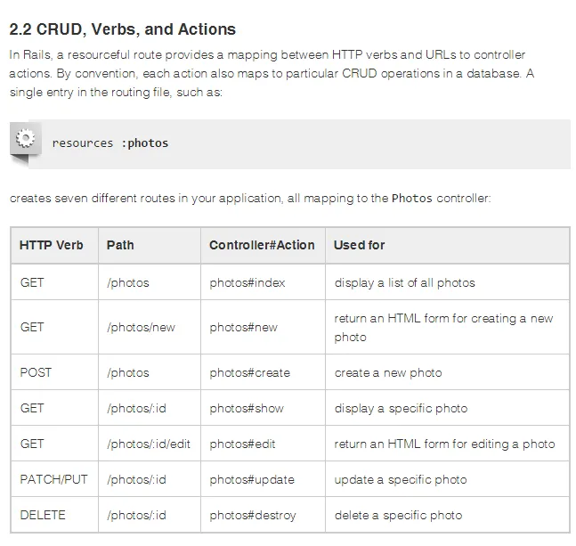Click the "photos#show" action cell
This screenshot has width=576, height=546.
(247, 408)
